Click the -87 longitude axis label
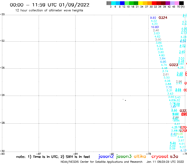187x164 pixels. click(39, 154)
